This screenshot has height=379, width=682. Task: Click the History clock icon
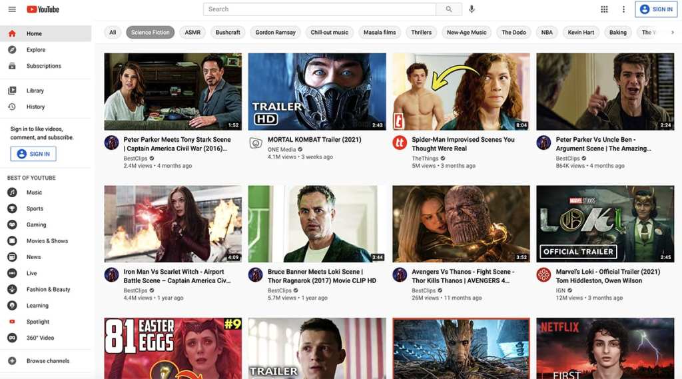click(x=12, y=107)
